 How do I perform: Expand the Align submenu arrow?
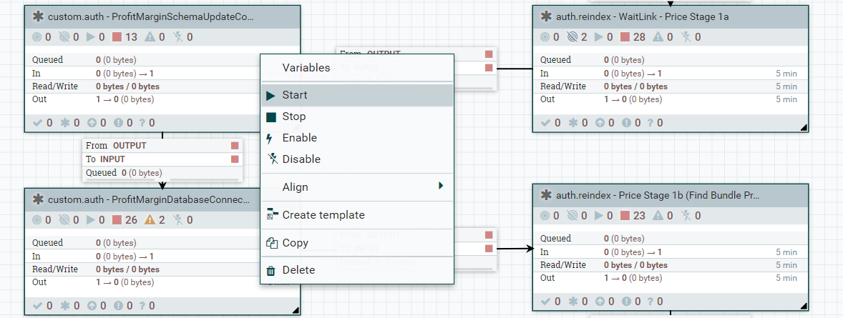pos(441,187)
